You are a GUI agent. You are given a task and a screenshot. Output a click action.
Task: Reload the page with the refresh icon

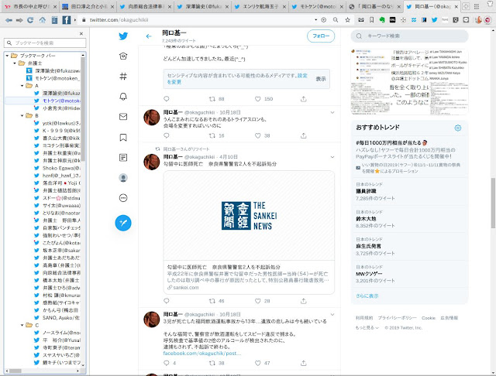[30, 20]
